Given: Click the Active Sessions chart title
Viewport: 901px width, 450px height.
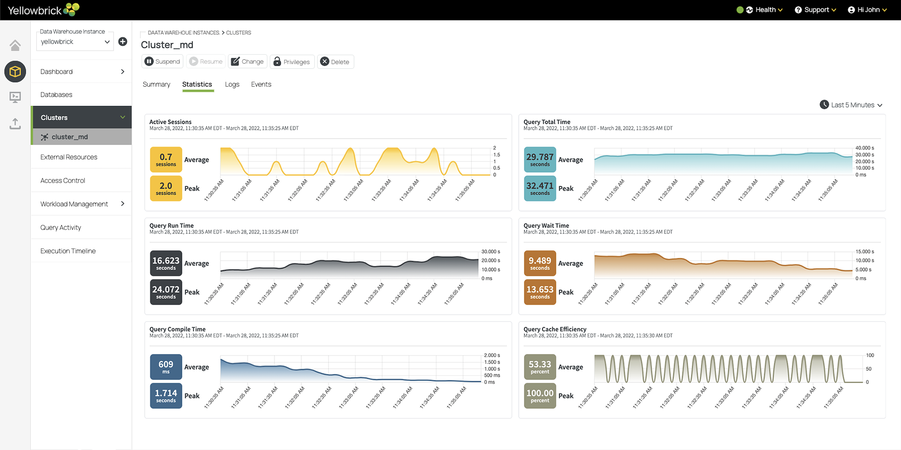Looking at the screenshot, I should pyautogui.click(x=170, y=122).
